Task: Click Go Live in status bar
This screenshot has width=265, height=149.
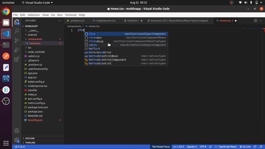Action: [245, 147]
